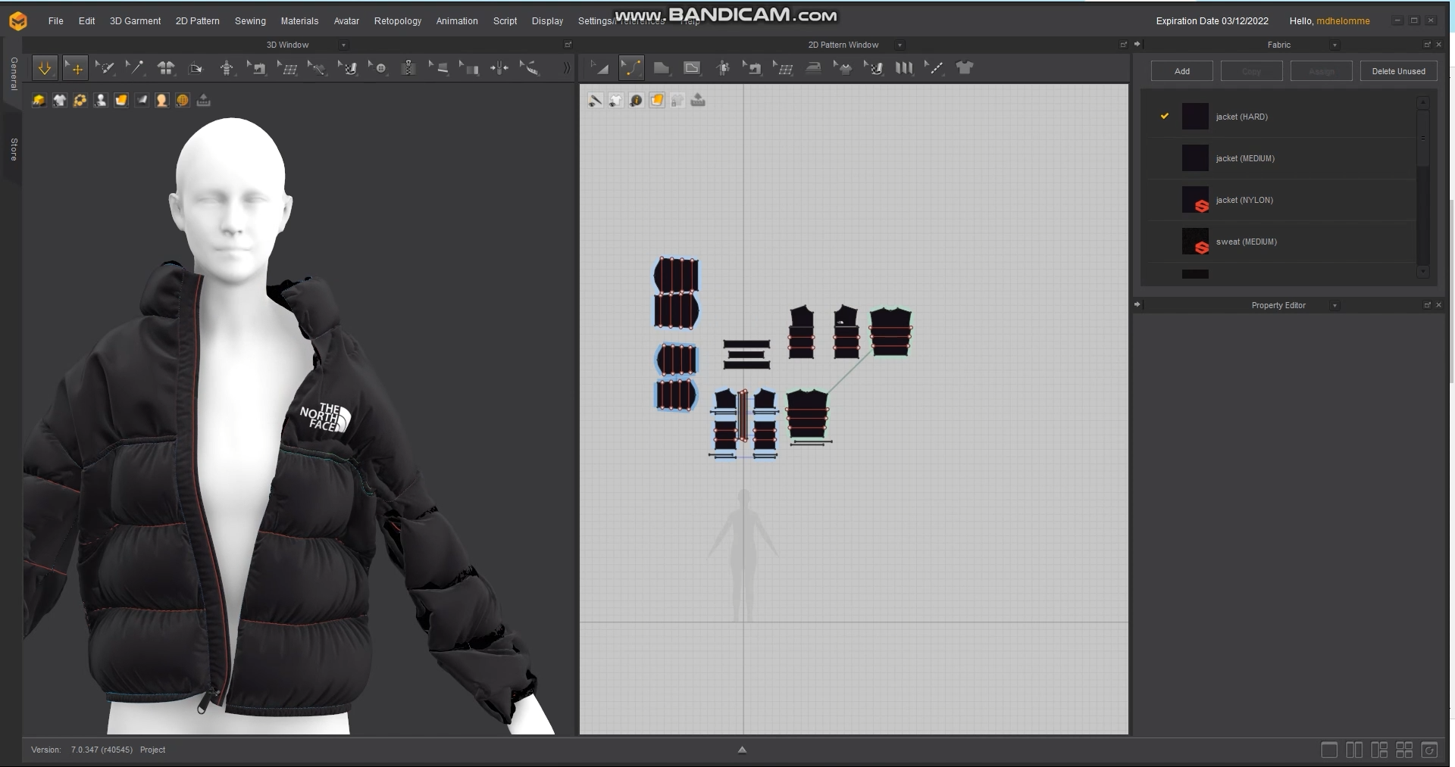The height and width of the screenshot is (767, 1455).
Task: Pick the 2D Edit Sewing machine tool
Action: coord(753,68)
